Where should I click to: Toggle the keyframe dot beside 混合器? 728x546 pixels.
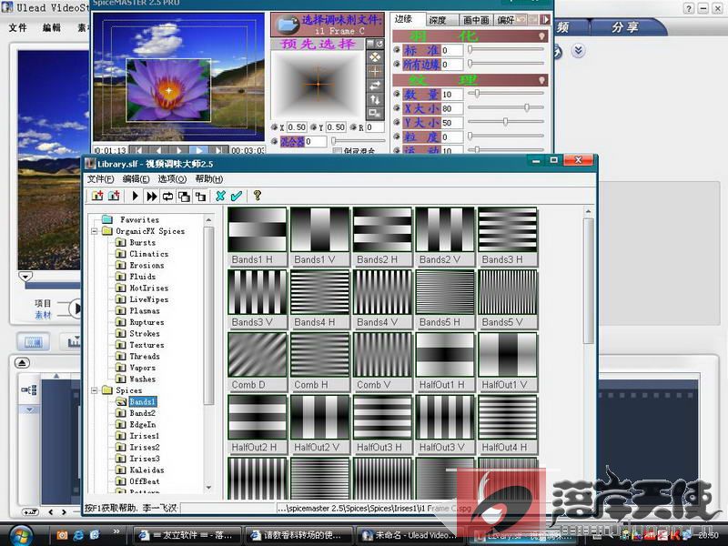275,141
